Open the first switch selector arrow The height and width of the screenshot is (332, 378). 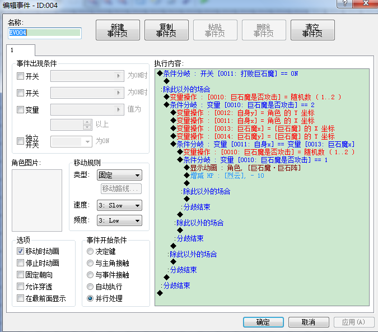118,76
